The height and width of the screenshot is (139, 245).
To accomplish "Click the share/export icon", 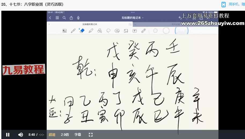I will [x=71, y=18].
